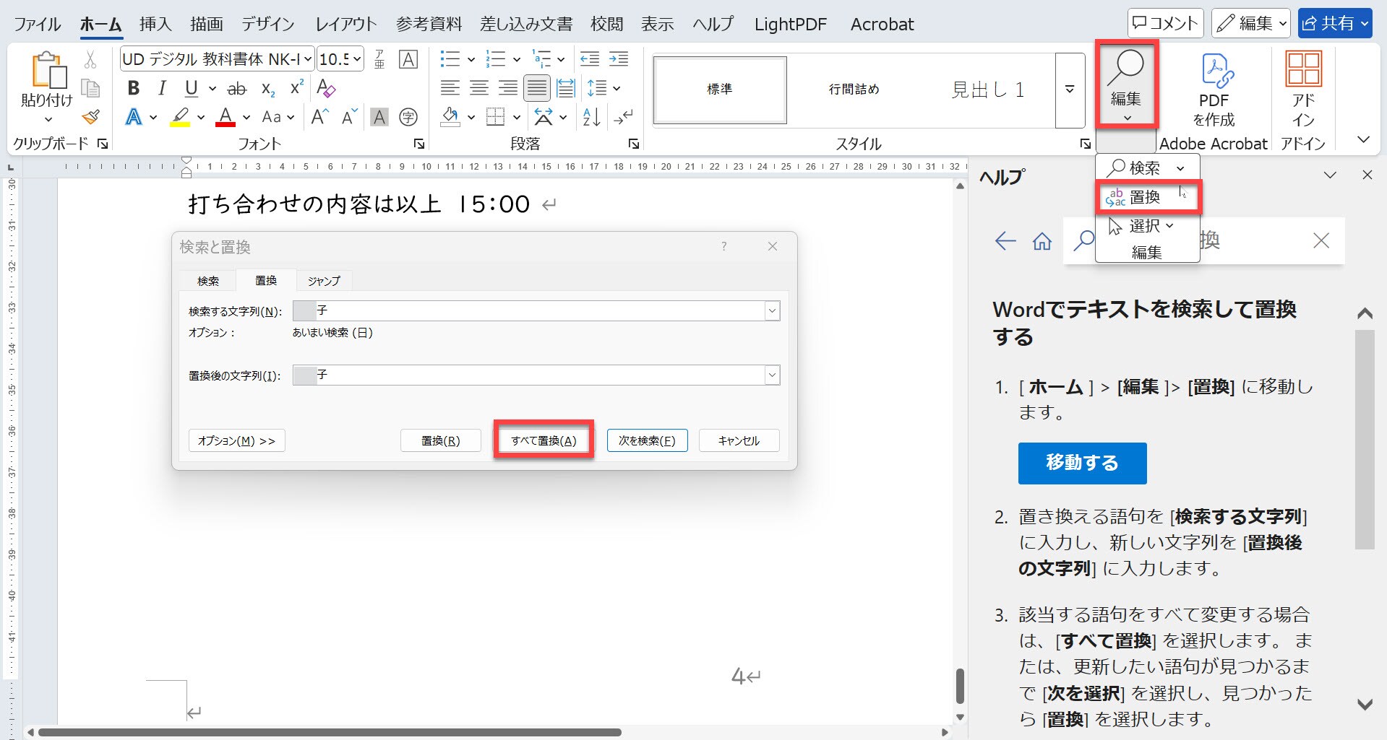Switch to the ジャンプ tab in dialog
This screenshot has height=740, width=1387.
(323, 281)
